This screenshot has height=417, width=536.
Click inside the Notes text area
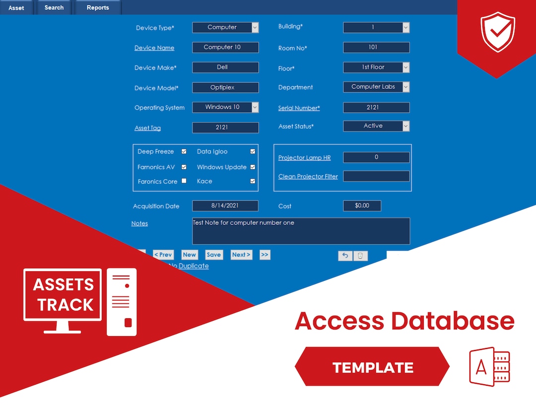(301, 231)
